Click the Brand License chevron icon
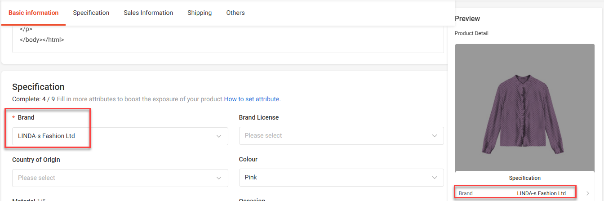Viewport: 604px width, 201px height. pos(435,136)
